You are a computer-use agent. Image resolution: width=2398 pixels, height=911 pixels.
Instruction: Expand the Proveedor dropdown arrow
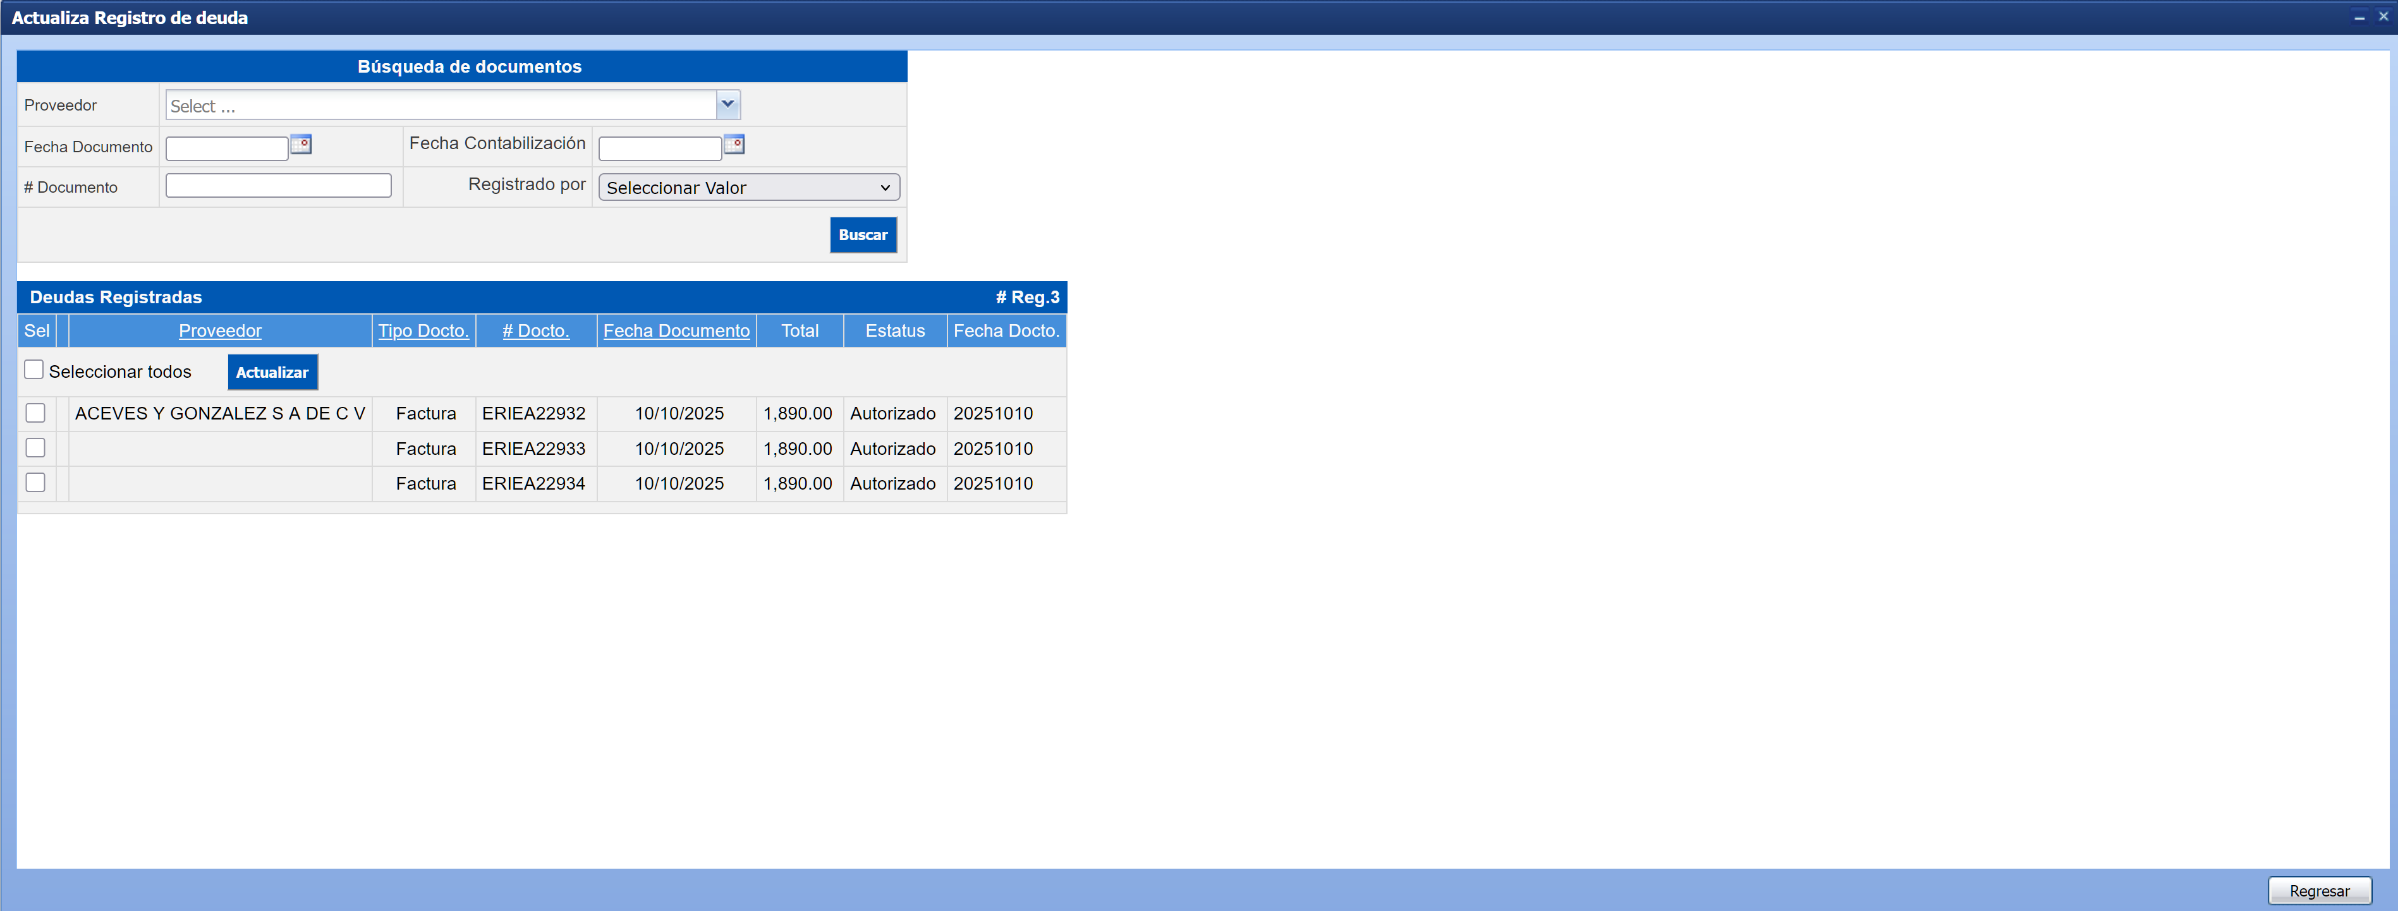[x=728, y=105]
